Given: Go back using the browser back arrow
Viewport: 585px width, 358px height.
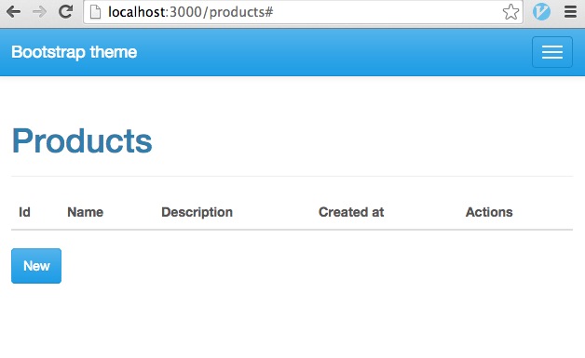Looking at the screenshot, I should [13, 12].
